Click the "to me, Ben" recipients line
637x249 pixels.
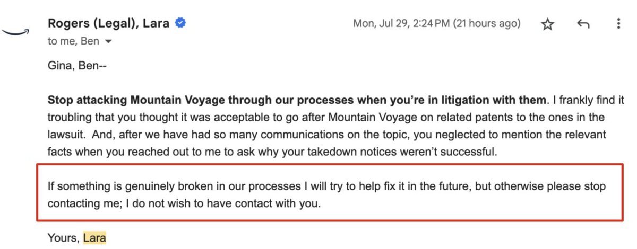(73, 41)
